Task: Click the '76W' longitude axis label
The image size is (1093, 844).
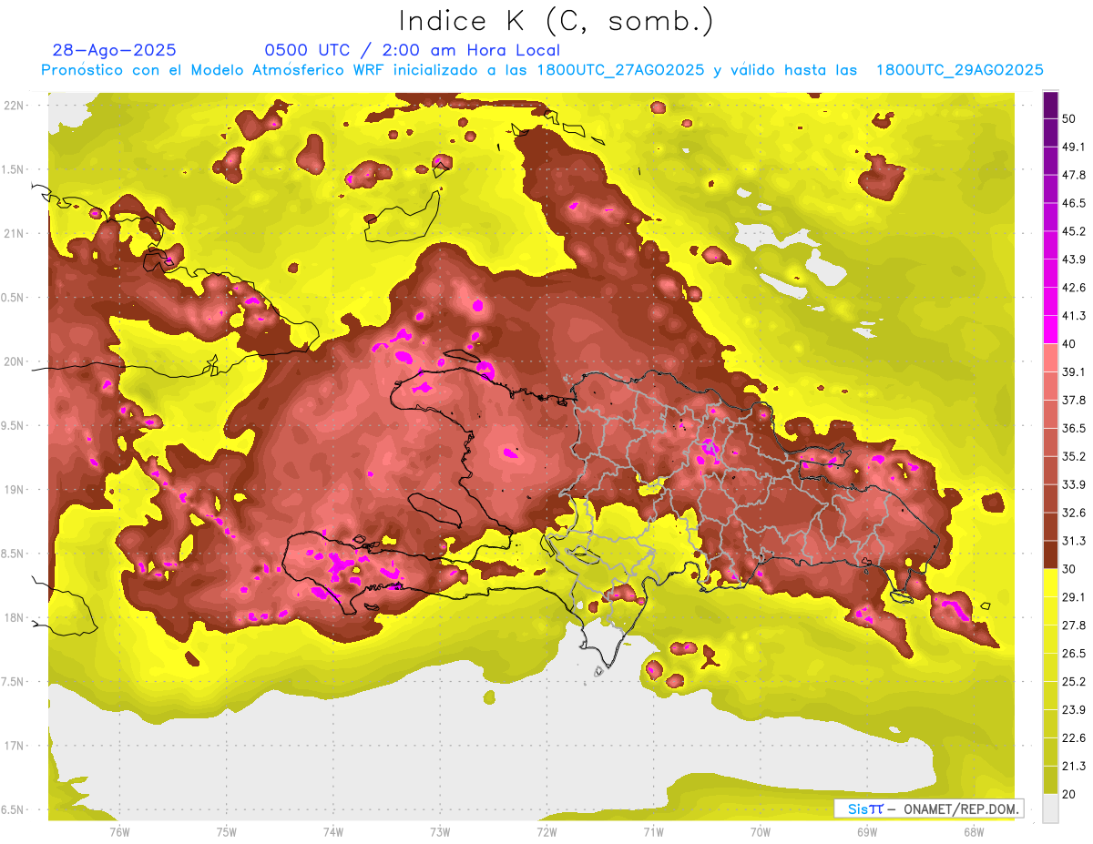Action: (x=119, y=831)
